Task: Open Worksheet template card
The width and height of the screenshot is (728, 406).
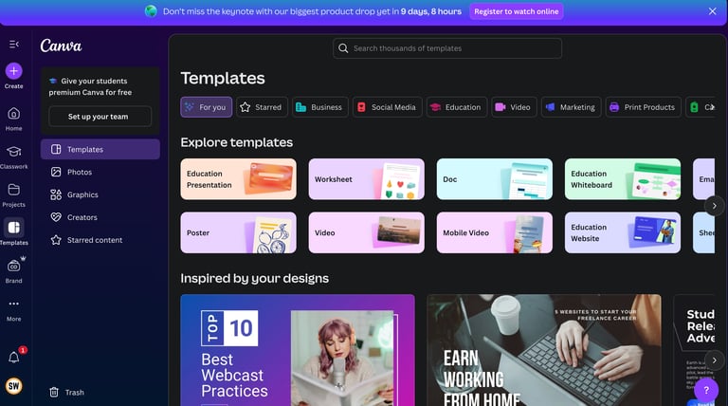Action: [x=366, y=179]
